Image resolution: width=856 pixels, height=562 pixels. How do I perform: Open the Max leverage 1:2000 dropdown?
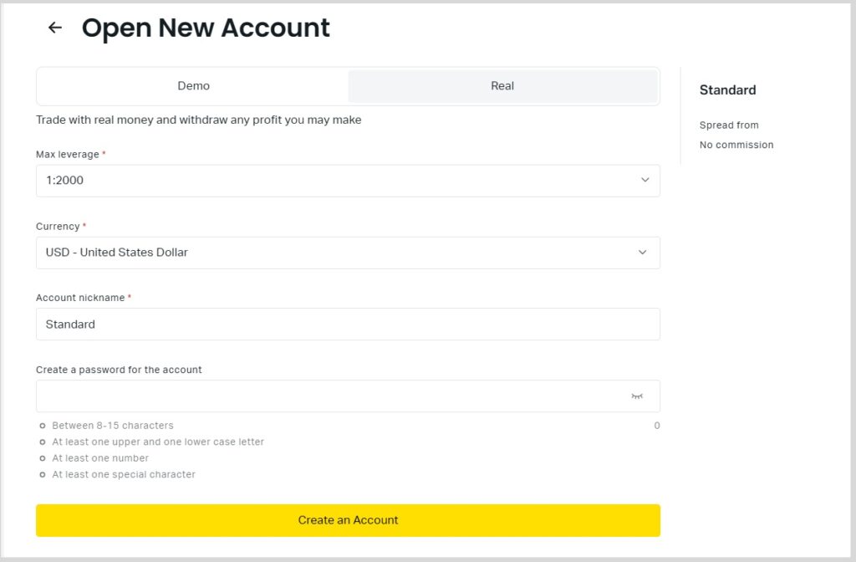coord(334,181)
